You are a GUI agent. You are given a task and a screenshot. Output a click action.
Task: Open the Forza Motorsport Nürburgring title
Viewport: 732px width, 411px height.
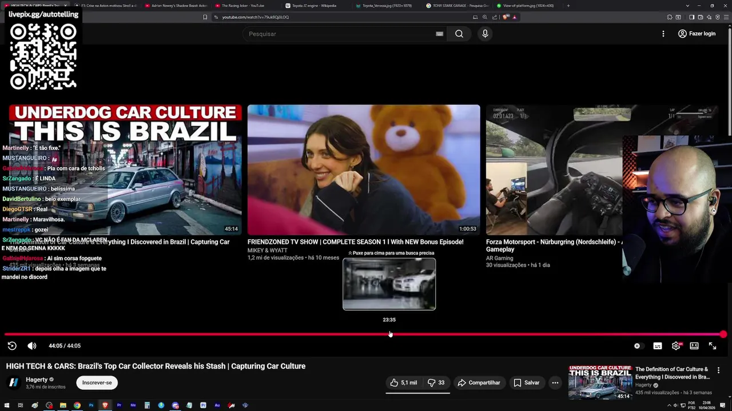point(554,245)
